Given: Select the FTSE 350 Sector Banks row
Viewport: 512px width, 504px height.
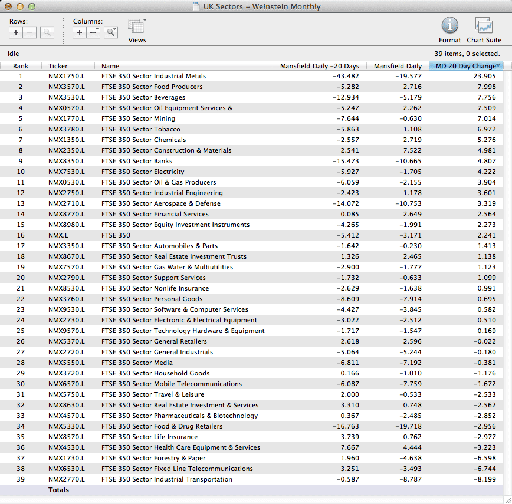Looking at the screenshot, I should (x=137, y=161).
